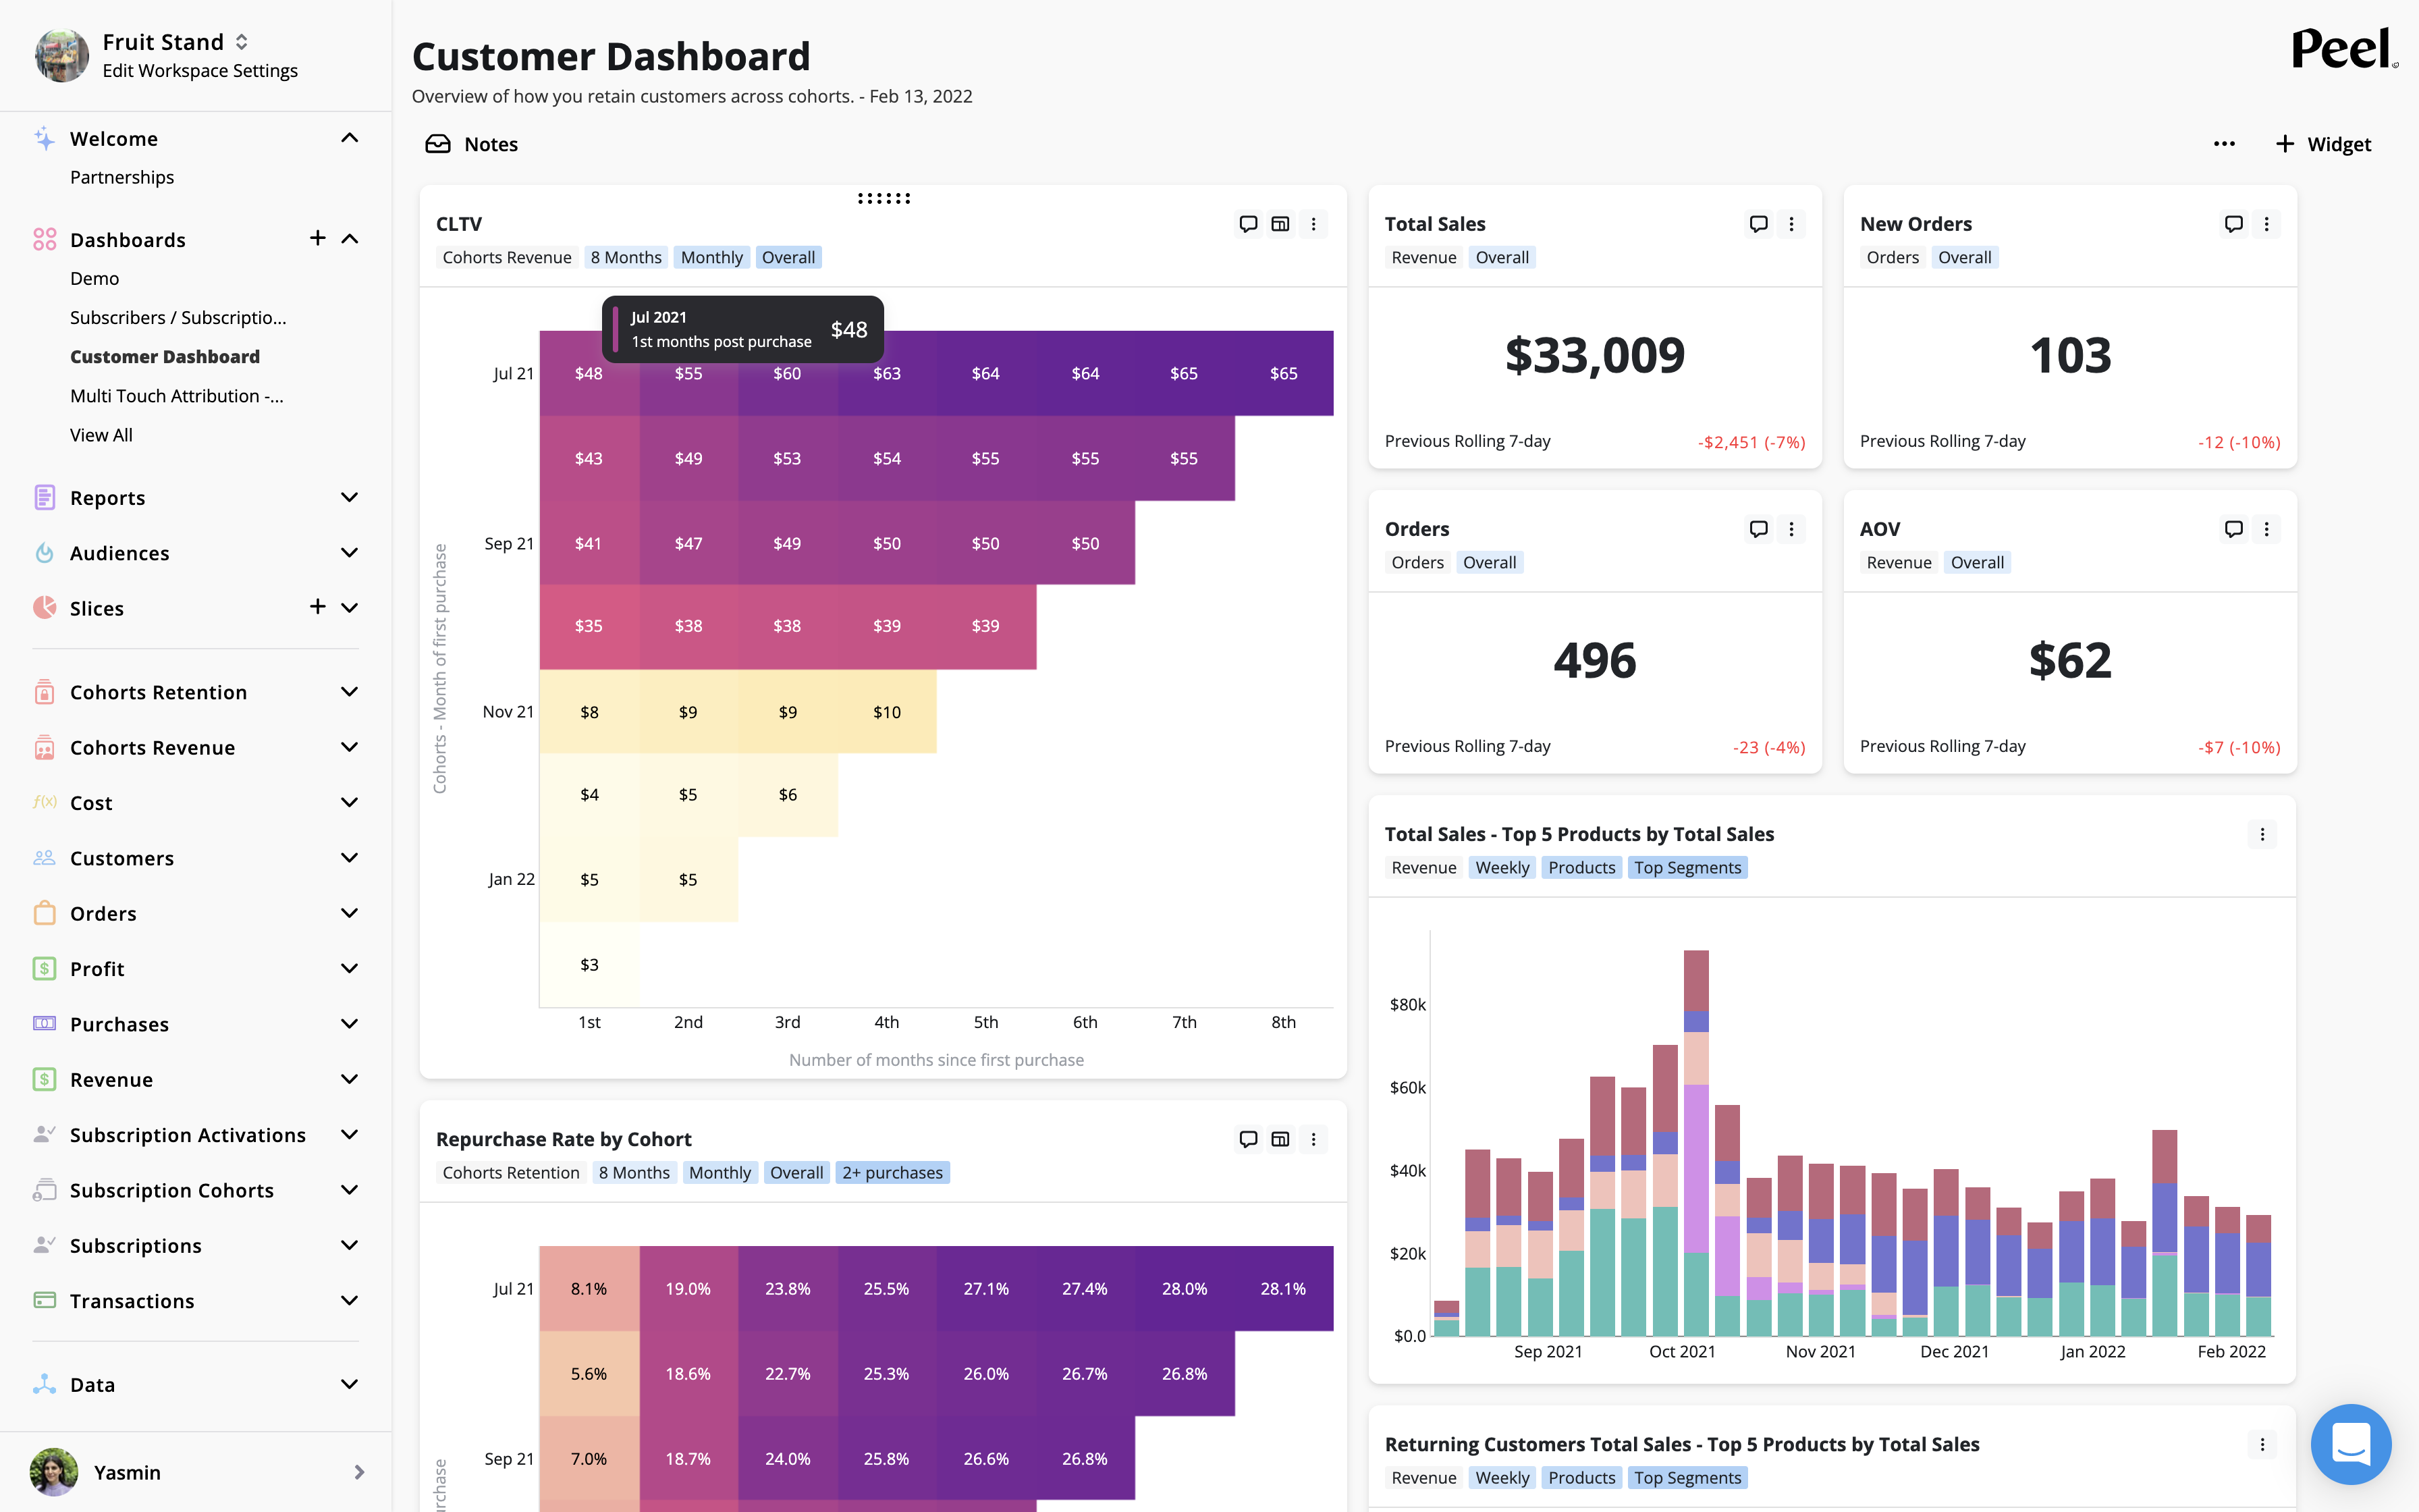Click AOV widget comment icon
The width and height of the screenshot is (2419, 1512).
2233,529
